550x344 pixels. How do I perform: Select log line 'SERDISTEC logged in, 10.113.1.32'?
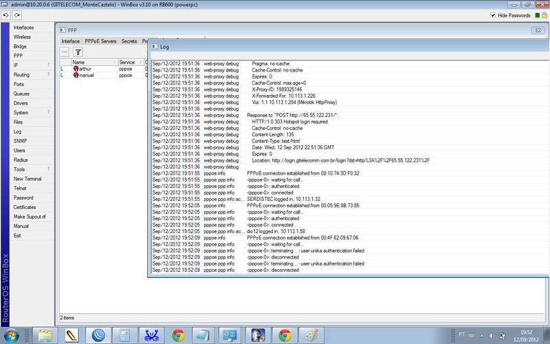click(x=283, y=199)
